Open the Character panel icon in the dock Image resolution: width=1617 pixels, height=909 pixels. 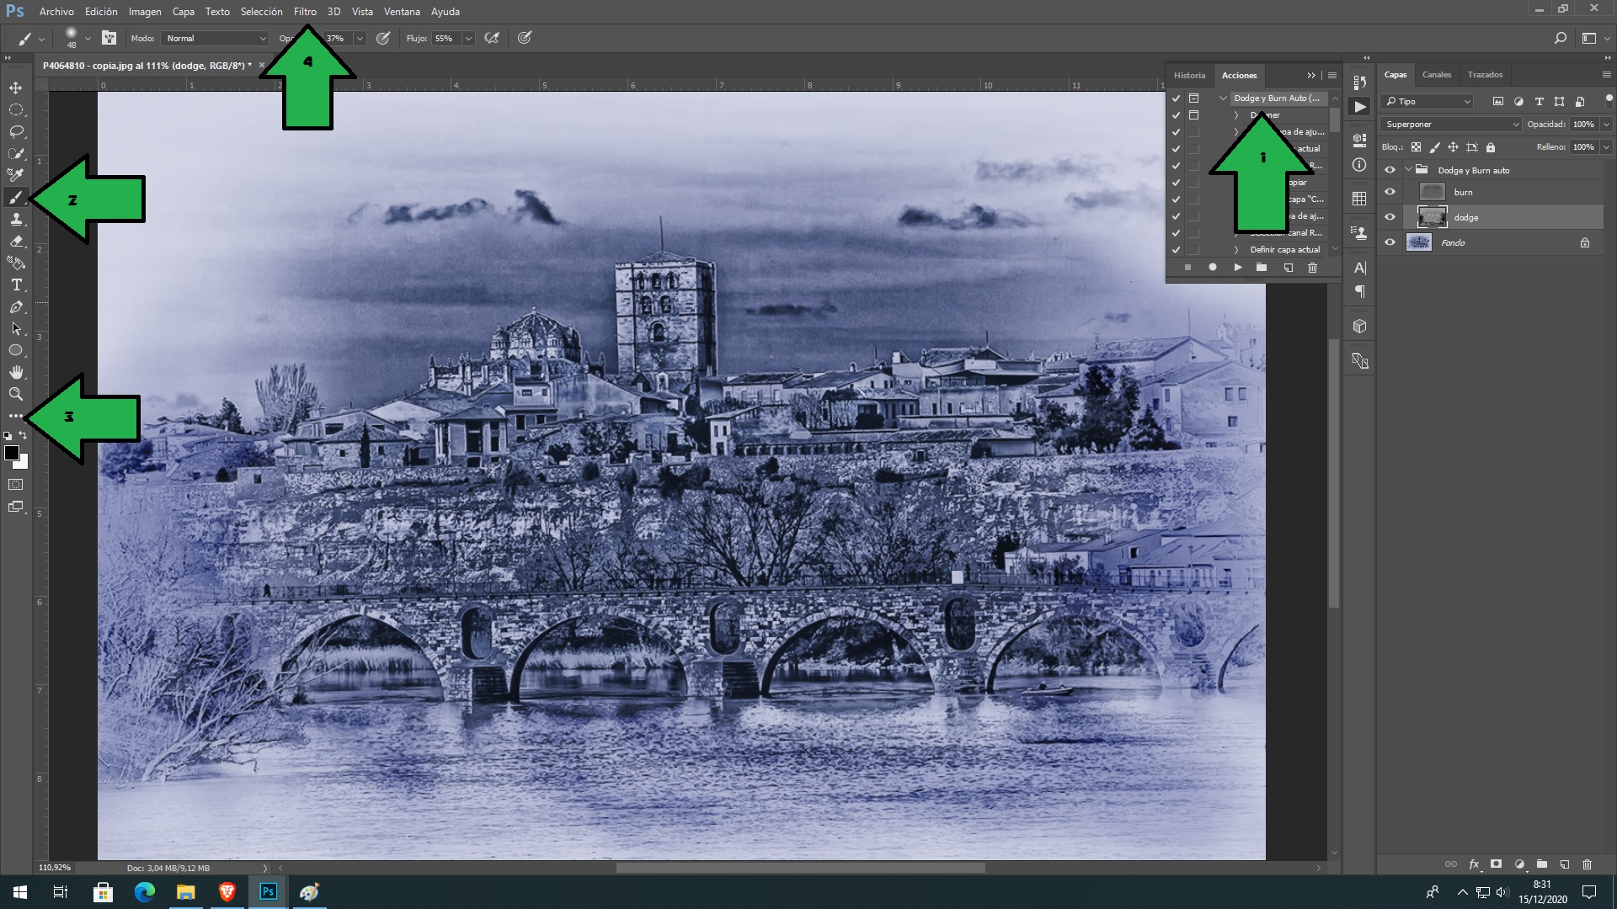1359,268
